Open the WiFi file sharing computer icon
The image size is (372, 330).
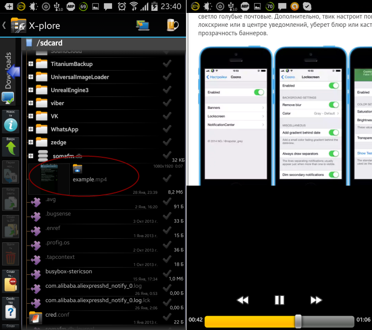pyautogui.click(x=143, y=25)
